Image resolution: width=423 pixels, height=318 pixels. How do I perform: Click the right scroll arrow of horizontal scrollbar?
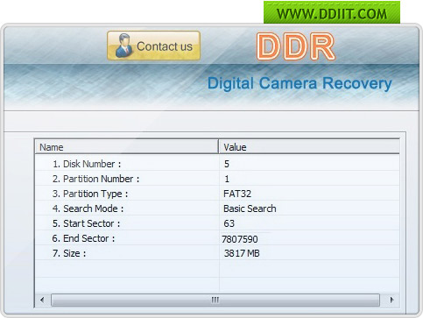[391, 300]
